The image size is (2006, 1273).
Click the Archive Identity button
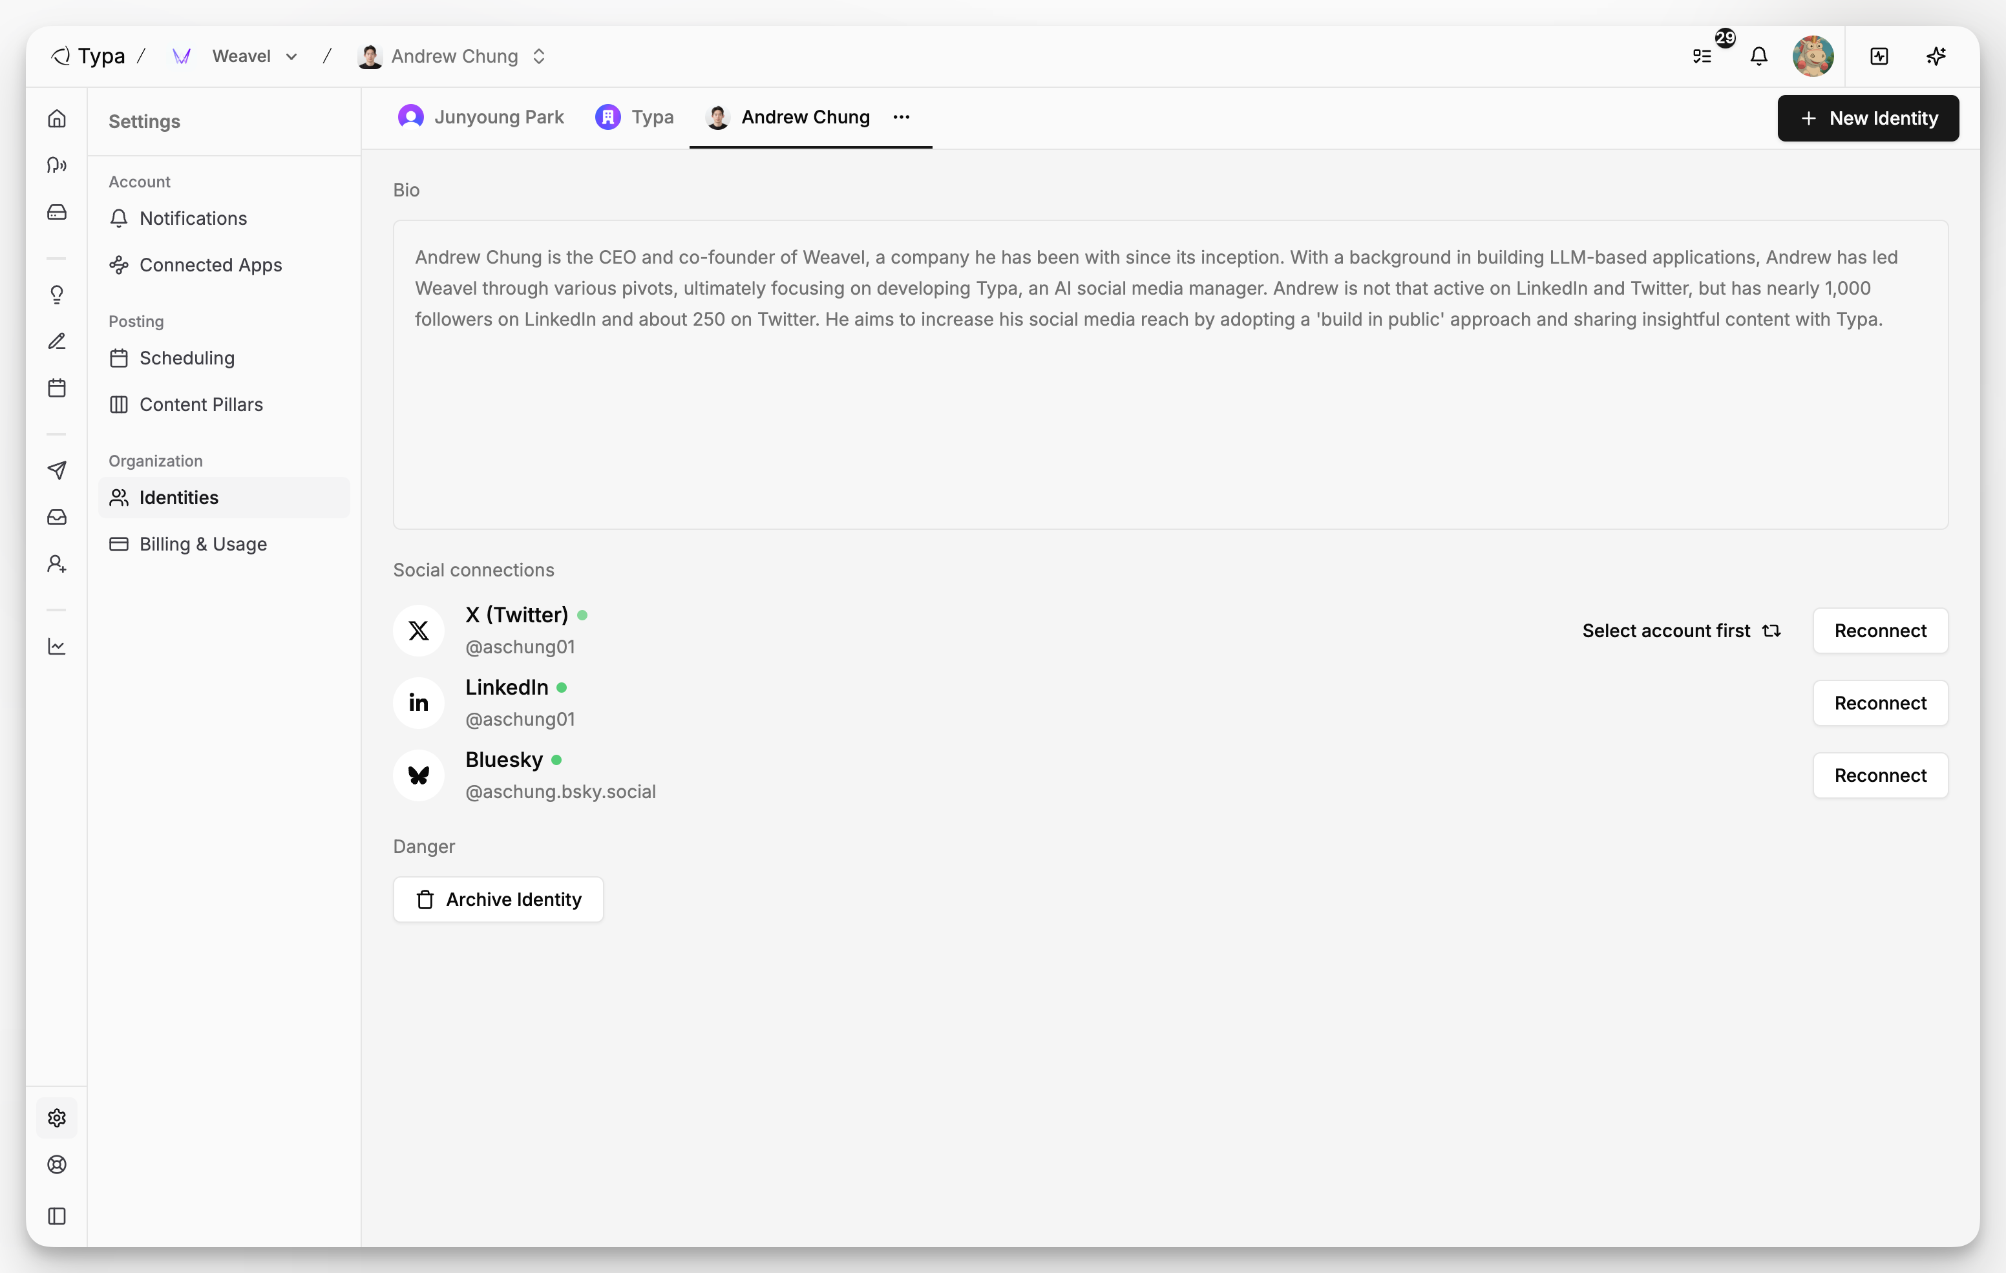[498, 900]
